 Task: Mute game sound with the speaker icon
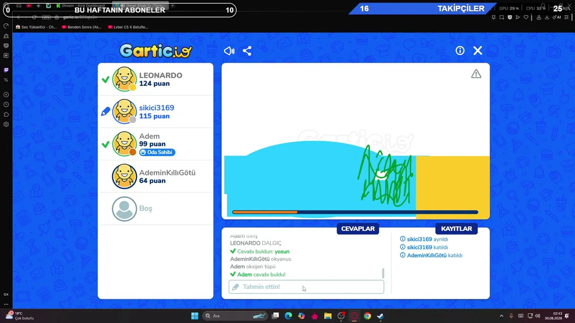pyautogui.click(x=229, y=51)
